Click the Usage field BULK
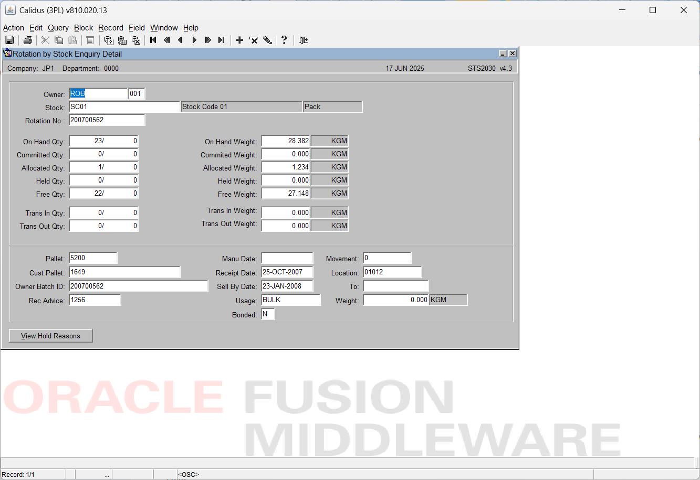The width and height of the screenshot is (700, 480). [x=291, y=300]
